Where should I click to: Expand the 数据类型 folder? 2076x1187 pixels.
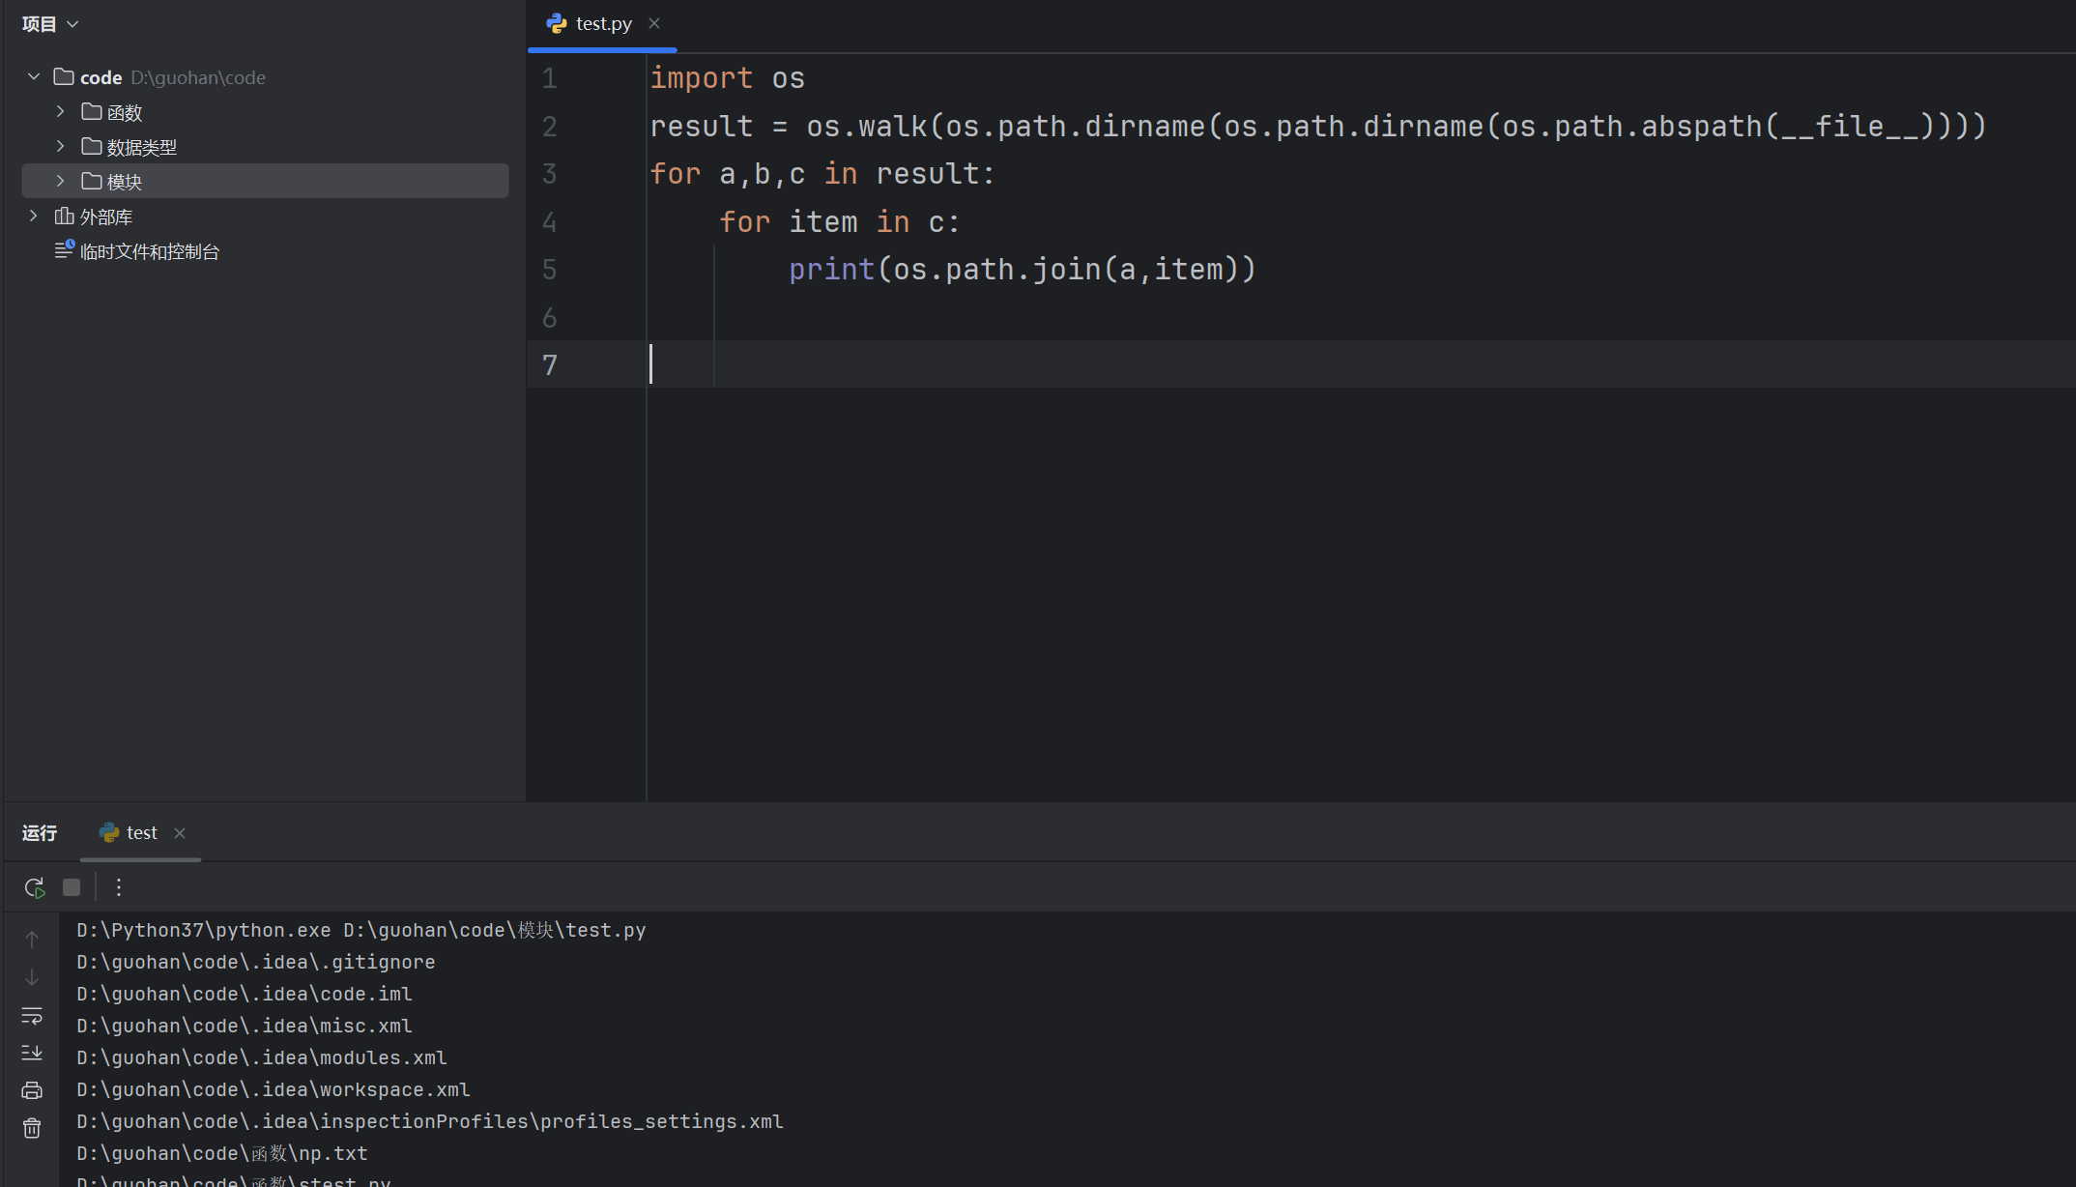[x=60, y=147]
